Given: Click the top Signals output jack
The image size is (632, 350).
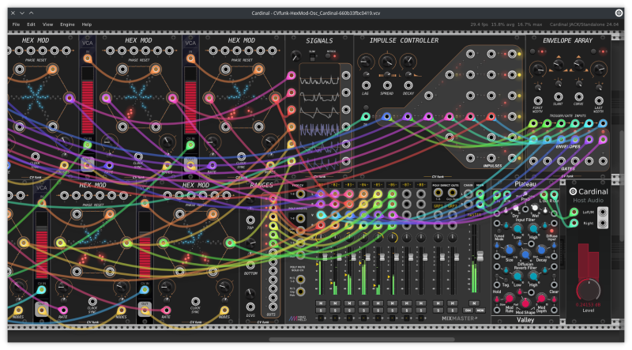Looking at the screenshot, I should point(346,75).
